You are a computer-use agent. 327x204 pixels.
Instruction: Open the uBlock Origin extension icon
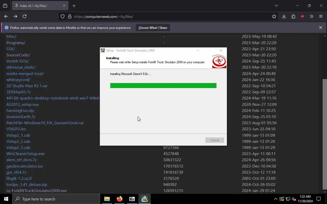pyautogui.click(x=302, y=16)
